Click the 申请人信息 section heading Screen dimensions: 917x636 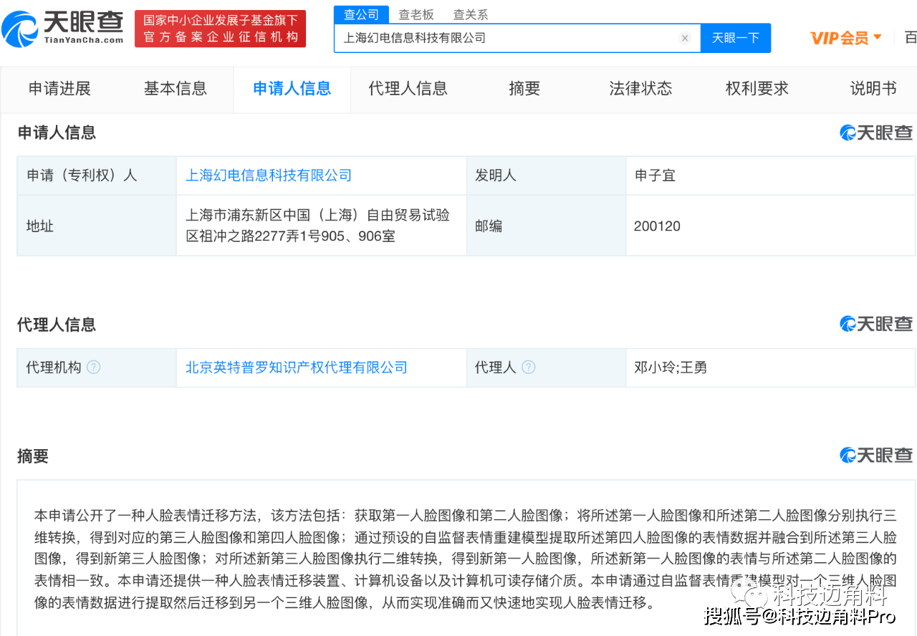point(57,132)
